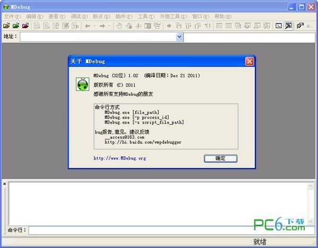
Task: Open the 查看(V) menu
Action: (x=57, y=16)
